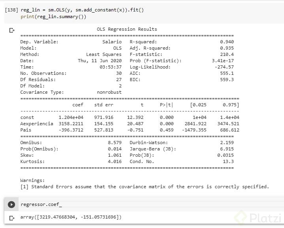Click the coef column header
The height and width of the screenshot is (228, 284).
(x=78, y=105)
